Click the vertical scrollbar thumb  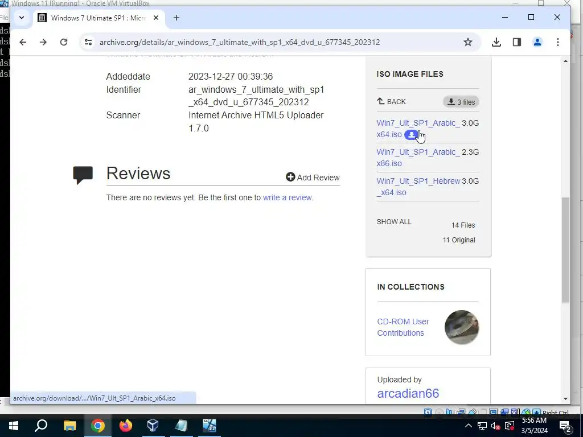(x=565, y=250)
